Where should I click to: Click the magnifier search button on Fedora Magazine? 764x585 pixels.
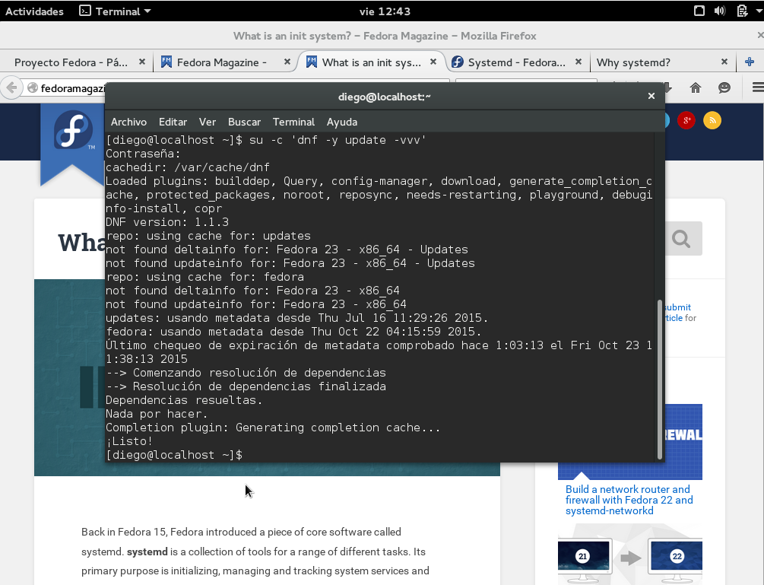point(681,238)
